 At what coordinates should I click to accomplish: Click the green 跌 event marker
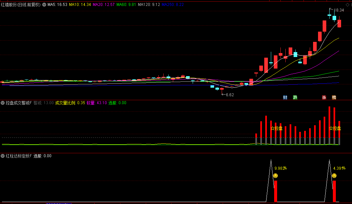[295, 98]
